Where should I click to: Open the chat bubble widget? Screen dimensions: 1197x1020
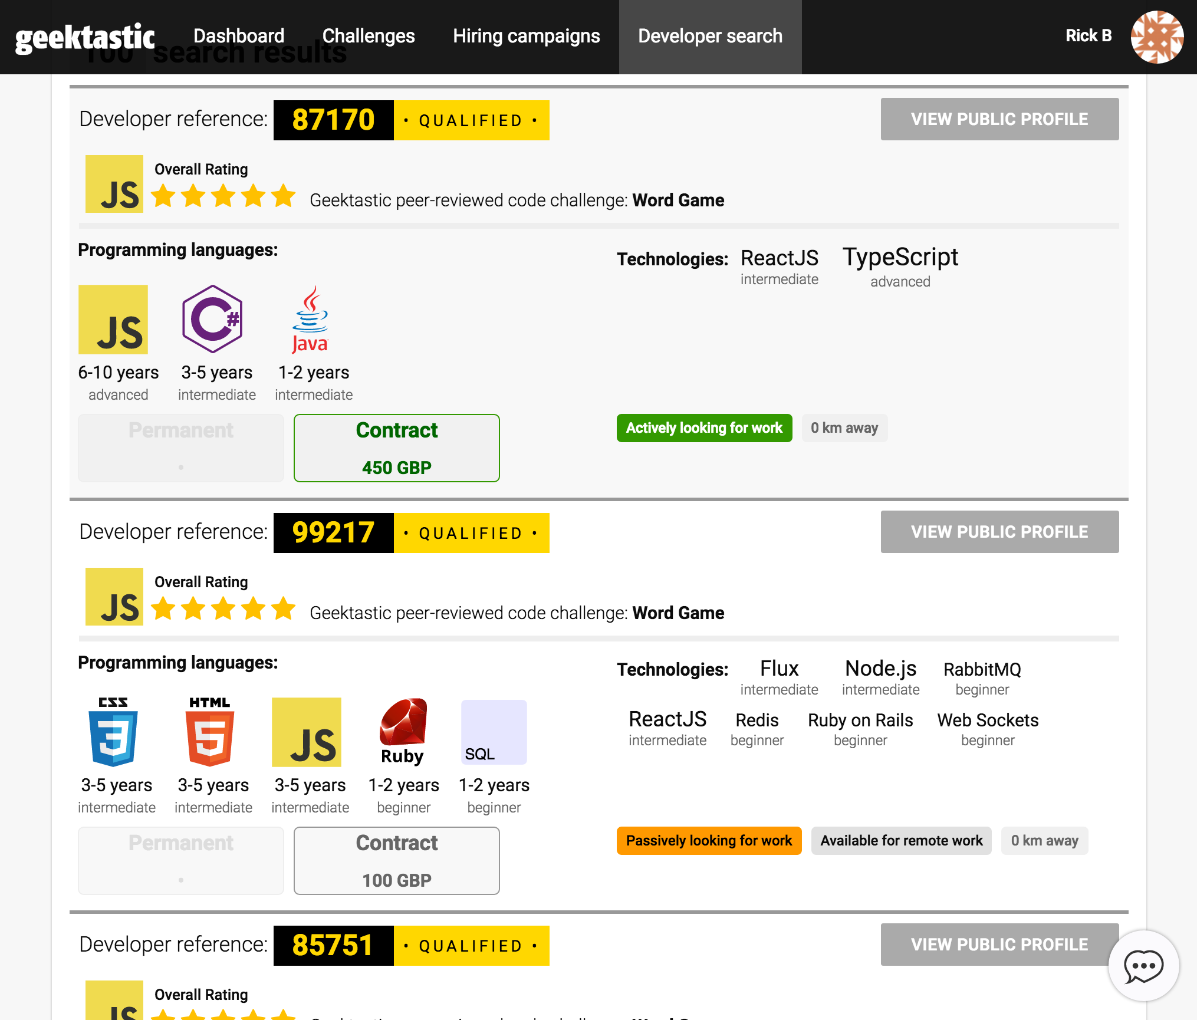(1143, 966)
